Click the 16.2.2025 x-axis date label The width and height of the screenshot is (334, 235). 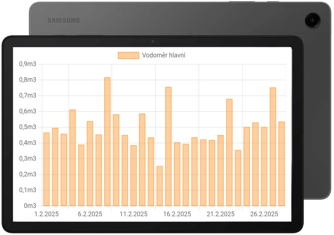[177, 214]
